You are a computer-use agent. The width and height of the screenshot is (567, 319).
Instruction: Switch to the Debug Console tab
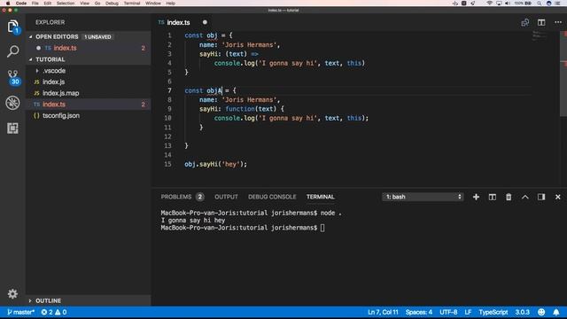click(x=272, y=197)
